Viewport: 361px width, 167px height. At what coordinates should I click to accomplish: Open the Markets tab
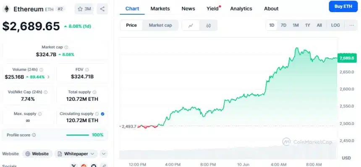(x=160, y=9)
